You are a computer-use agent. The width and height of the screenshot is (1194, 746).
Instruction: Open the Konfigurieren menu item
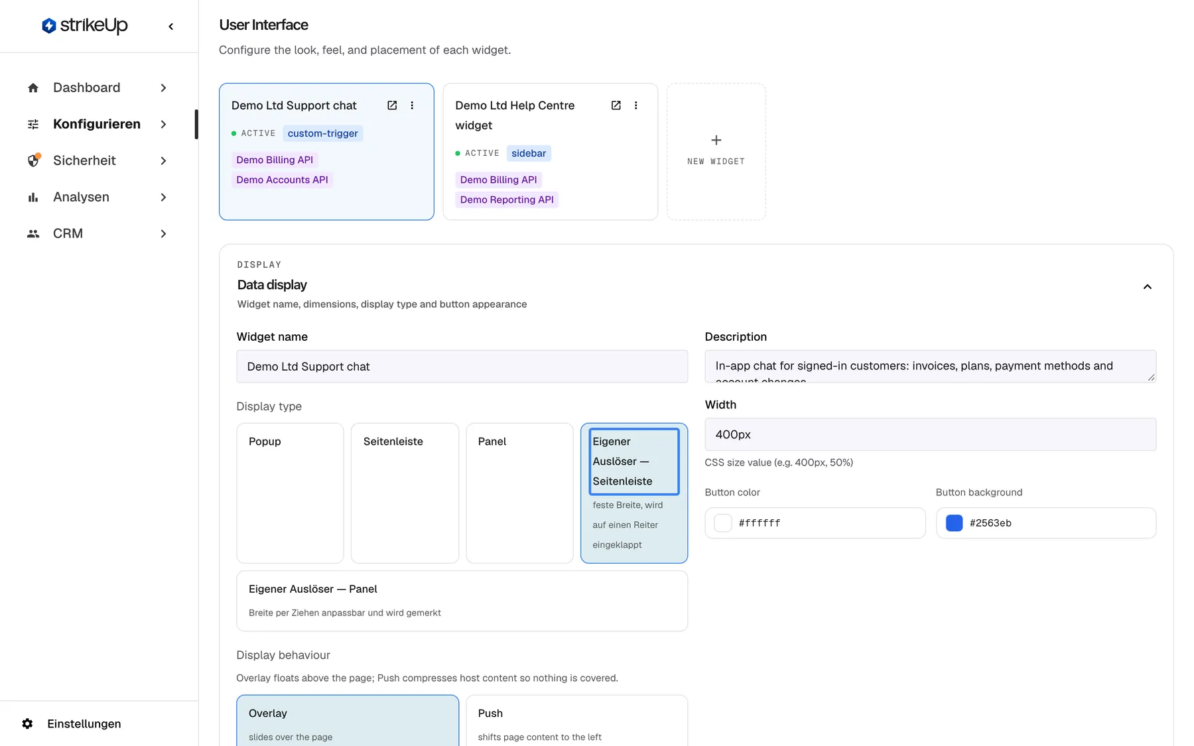(x=98, y=124)
